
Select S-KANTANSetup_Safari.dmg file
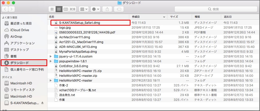point(79,23)
